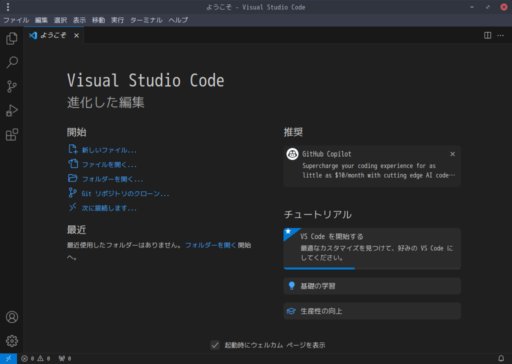
Task: Maximize the Visual Studio Code window
Action: point(488,7)
